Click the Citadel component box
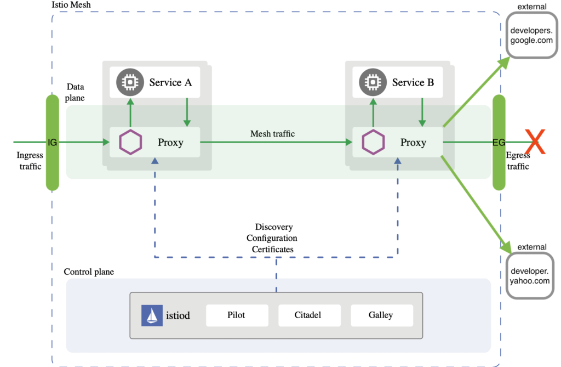 pos(310,315)
